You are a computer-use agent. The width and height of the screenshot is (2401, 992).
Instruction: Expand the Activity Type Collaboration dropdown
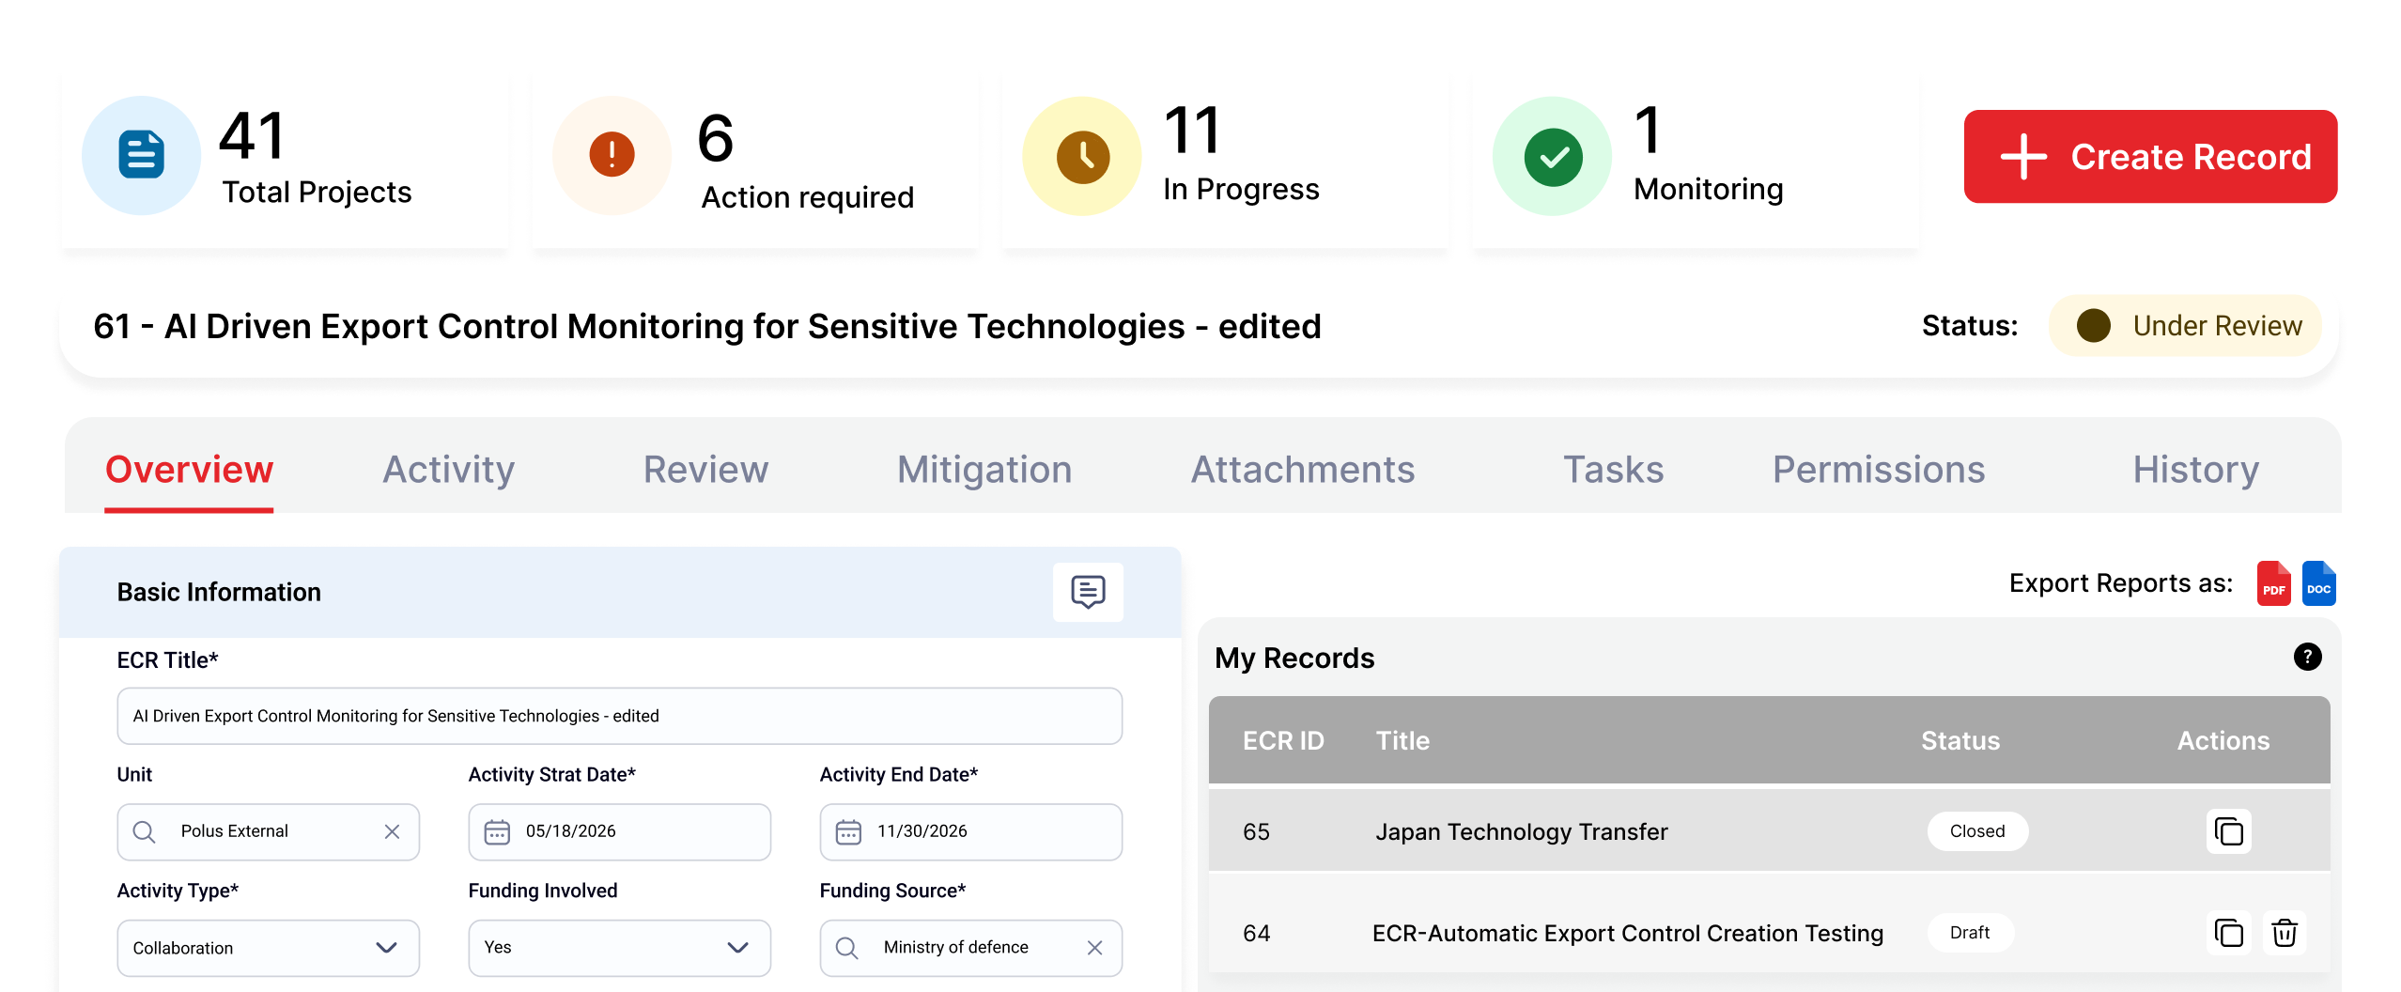pos(268,948)
